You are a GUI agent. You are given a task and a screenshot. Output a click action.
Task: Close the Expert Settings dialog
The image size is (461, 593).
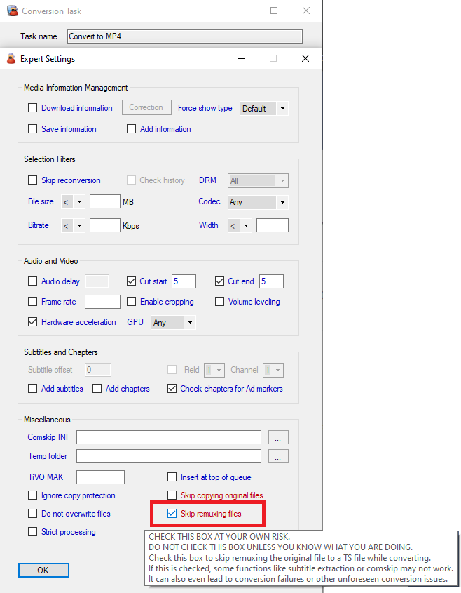click(305, 59)
